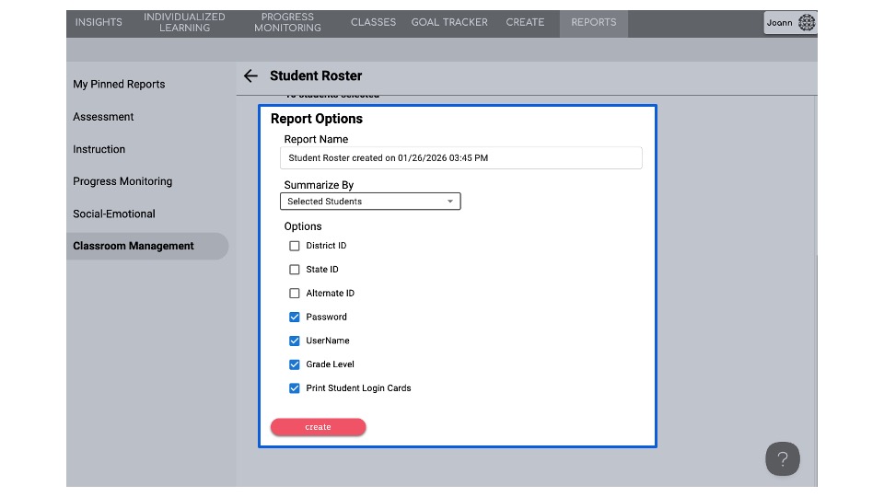Open the Summarize By dropdown

pyautogui.click(x=370, y=202)
